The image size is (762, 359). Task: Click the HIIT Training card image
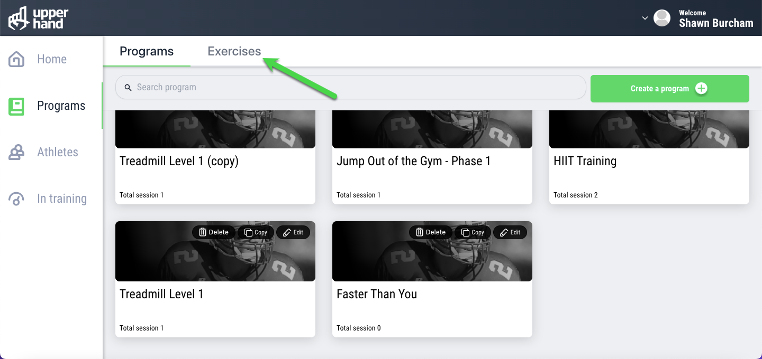point(649,130)
